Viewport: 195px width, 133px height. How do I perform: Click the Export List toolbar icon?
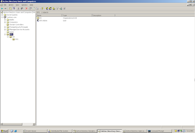tap(37, 9)
